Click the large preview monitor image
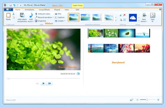Screen dimensions: 166x107 43,49
